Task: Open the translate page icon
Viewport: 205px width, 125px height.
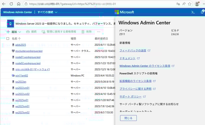Action: tap(178, 4)
